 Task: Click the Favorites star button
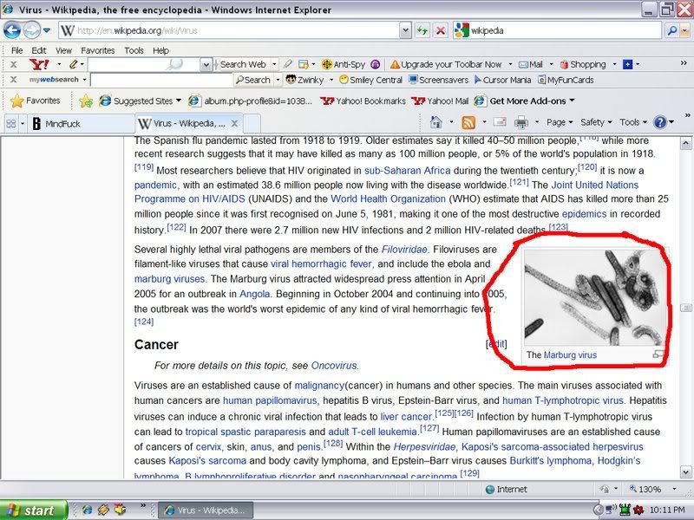36,101
